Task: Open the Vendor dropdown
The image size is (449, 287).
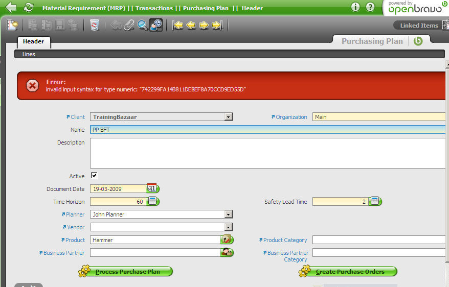Action: pos(228,227)
